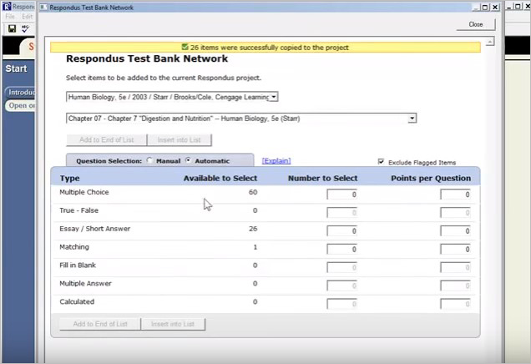The height and width of the screenshot is (364, 531).
Task: Click the Open button in the Start sidebar
Action: (x=20, y=106)
